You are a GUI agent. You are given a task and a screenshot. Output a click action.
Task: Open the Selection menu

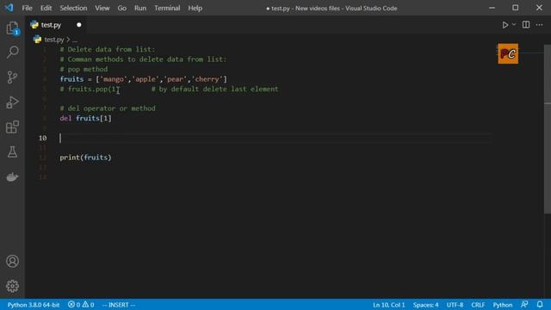click(73, 8)
